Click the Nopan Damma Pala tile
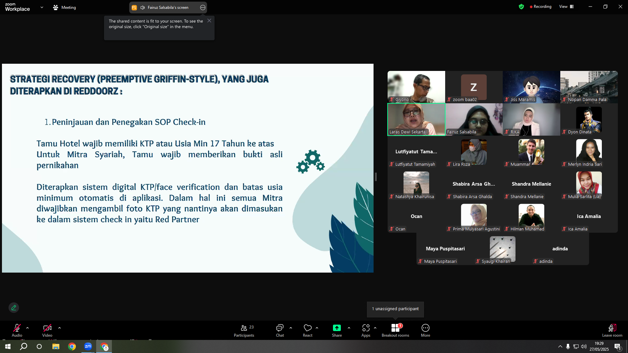Viewport: 628px width, 353px height. (589, 87)
